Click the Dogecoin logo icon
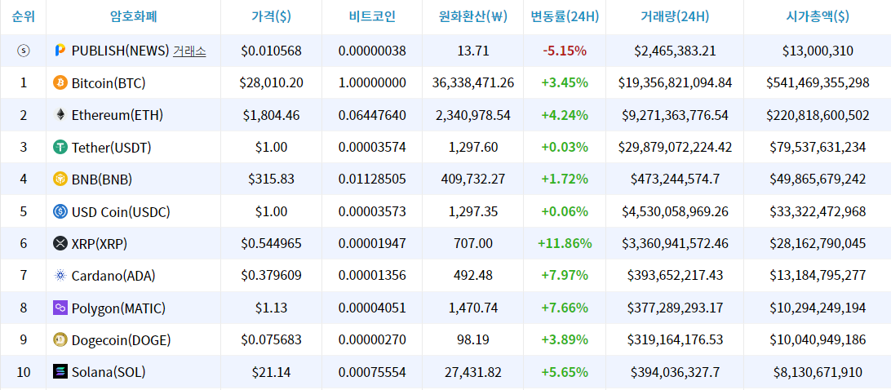This screenshot has height=390, width=891. [x=60, y=340]
